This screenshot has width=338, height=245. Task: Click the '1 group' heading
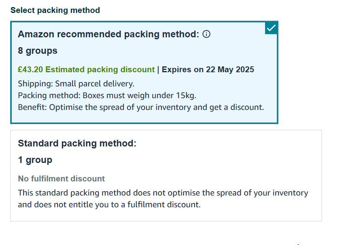pyautogui.click(x=35, y=160)
